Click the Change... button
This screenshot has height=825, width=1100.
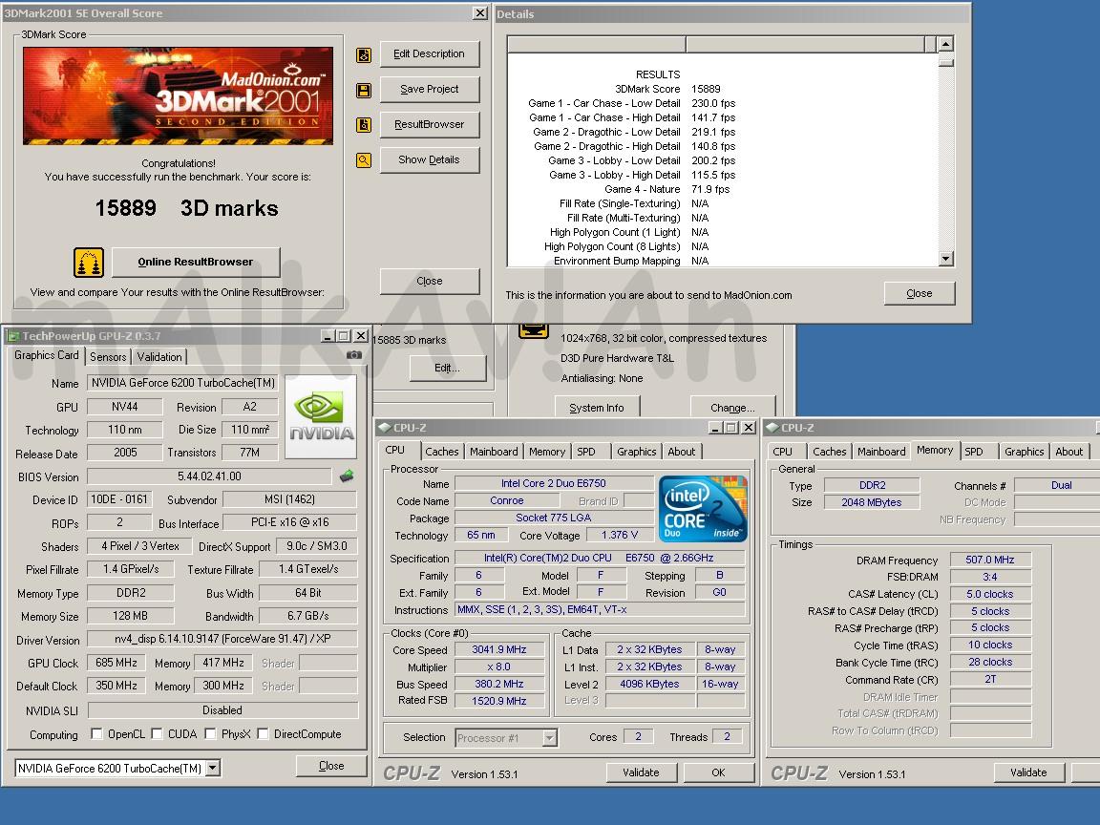pos(732,408)
